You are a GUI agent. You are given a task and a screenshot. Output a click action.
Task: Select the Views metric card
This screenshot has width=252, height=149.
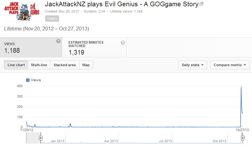(x=31, y=47)
